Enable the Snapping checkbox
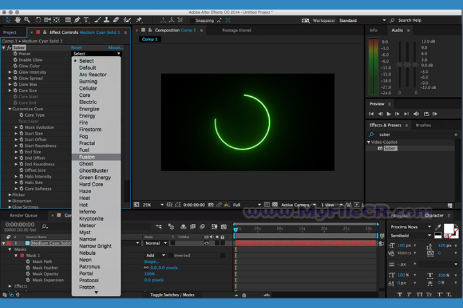This screenshot has width=463, height=308. 192,21
